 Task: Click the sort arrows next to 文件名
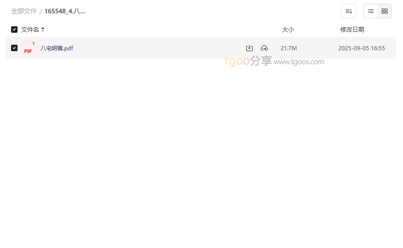43,30
